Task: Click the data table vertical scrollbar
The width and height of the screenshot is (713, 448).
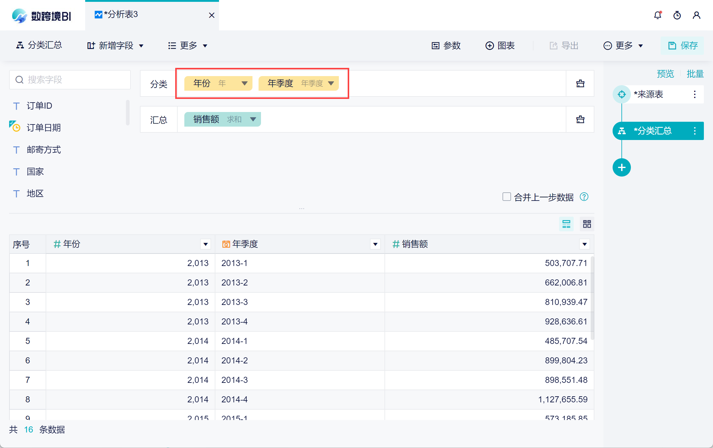Action: [x=592, y=298]
